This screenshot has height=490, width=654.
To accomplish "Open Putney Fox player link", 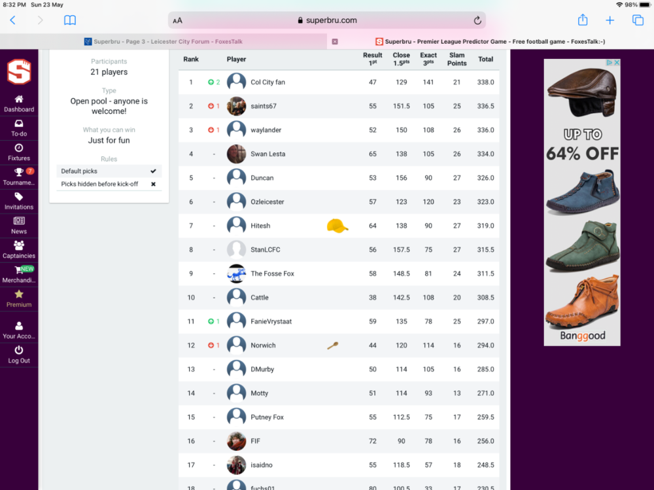I will pyautogui.click(x=267, y=417).
